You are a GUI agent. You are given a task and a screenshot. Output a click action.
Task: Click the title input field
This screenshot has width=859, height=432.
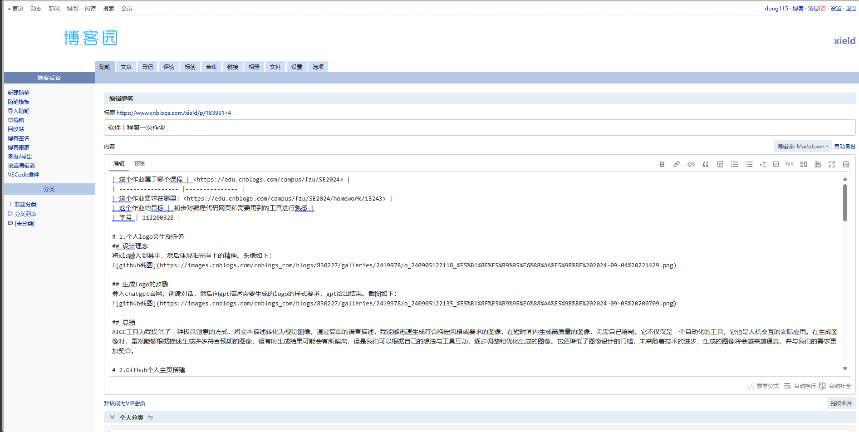tap(480, 128)
